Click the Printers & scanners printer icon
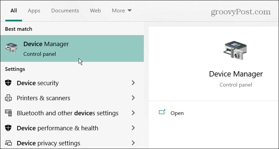279x149 pixels. coord(8,98)
